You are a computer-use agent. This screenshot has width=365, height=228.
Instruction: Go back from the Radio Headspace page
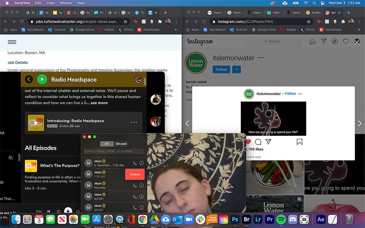pos(29,79)
